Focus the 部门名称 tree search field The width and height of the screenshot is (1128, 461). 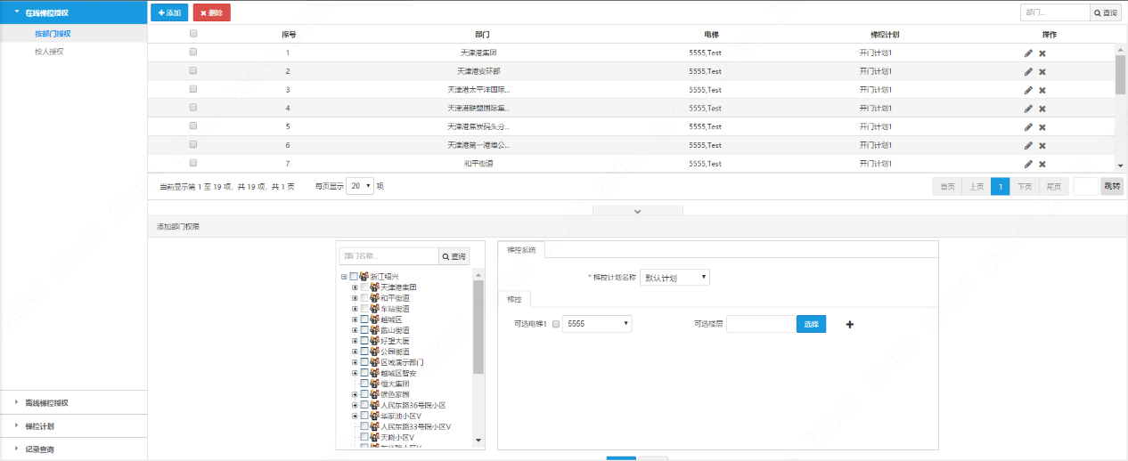pos(389,256)
